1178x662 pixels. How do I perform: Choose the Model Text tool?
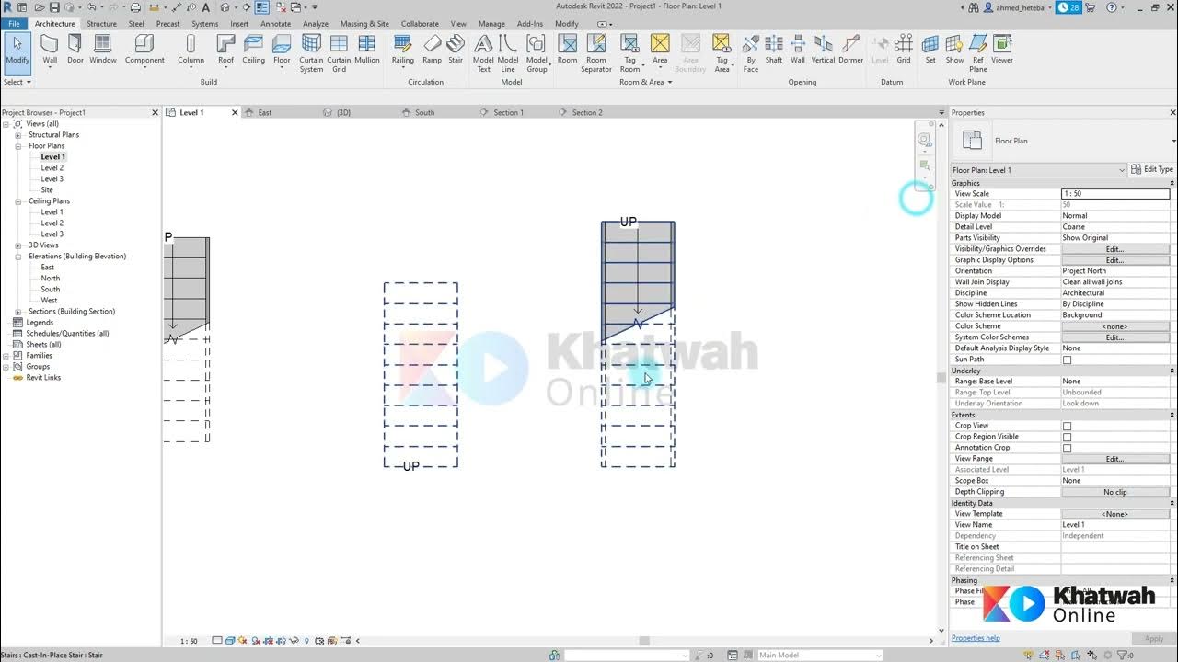(483, 53)
